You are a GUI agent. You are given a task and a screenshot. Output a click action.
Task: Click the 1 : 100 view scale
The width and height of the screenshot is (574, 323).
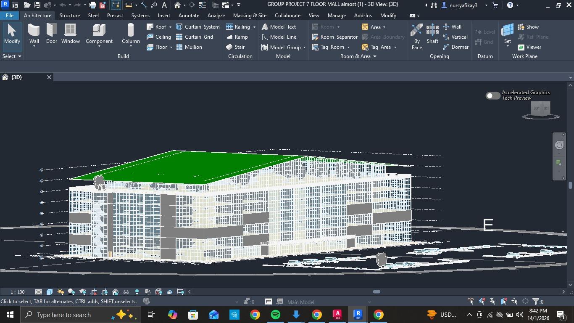coord(18,292)
